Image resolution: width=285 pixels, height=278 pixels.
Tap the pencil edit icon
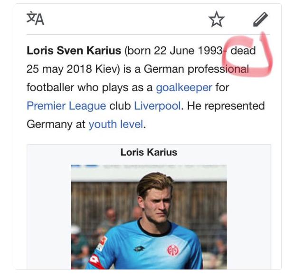[260, 19]
